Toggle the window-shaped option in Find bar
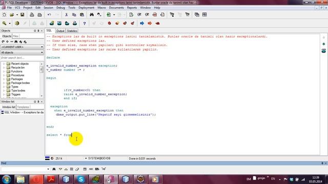Viewport: 328px width, 184px height. coord(85,169)
